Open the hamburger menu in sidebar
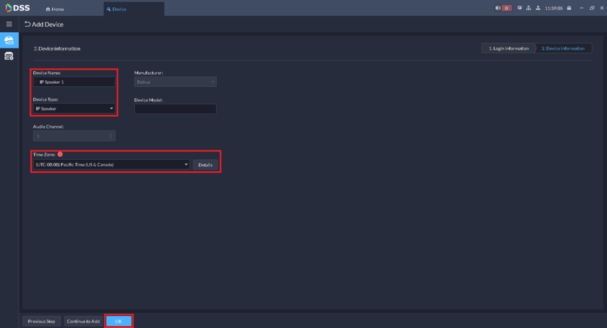The height and width of the screenshot is (328, 607). (x=9, y=24)
